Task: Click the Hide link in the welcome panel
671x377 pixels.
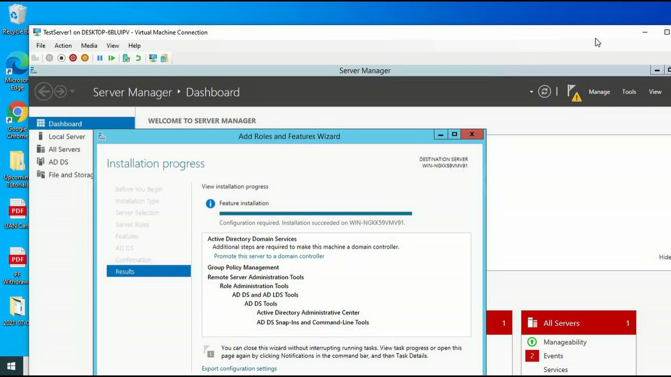Action: [665, 257]
